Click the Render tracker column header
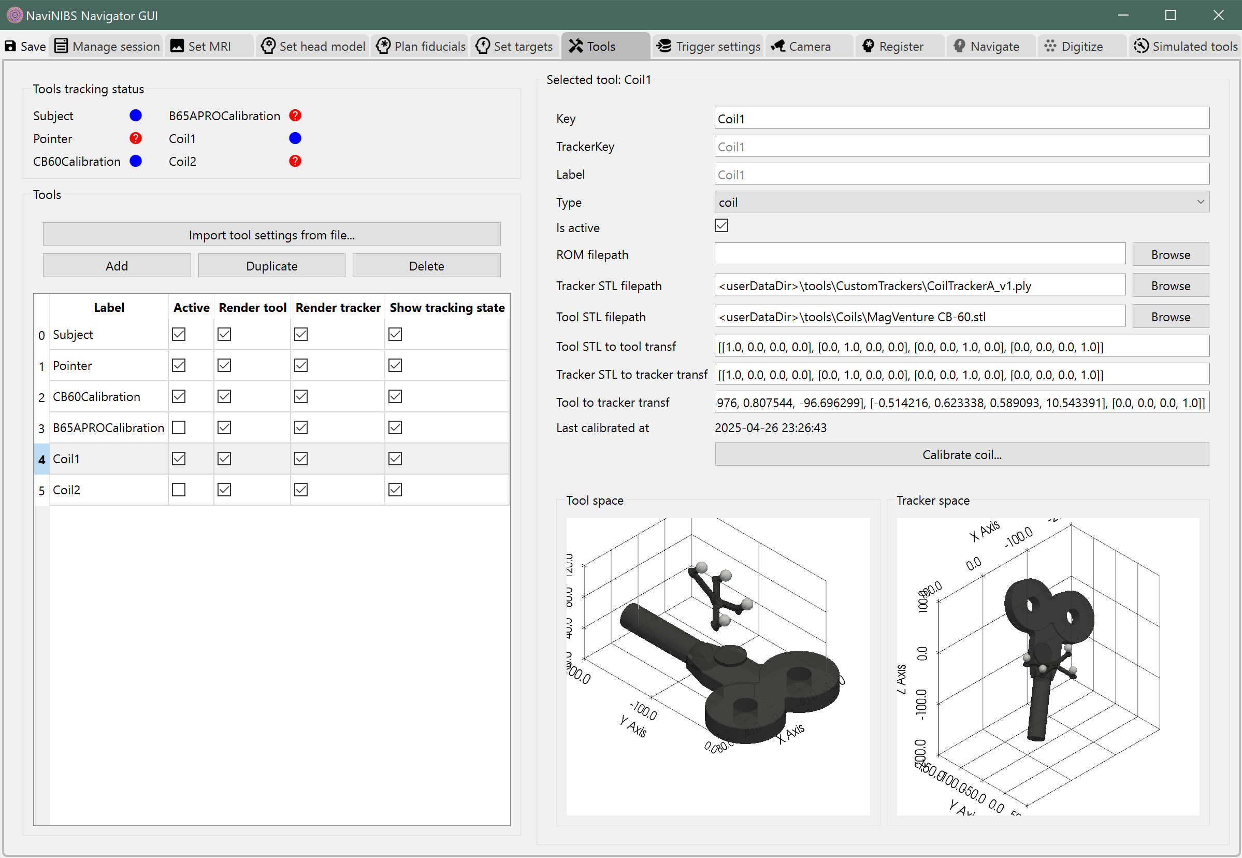This screenshot has width=1242, height=858. 338,308
